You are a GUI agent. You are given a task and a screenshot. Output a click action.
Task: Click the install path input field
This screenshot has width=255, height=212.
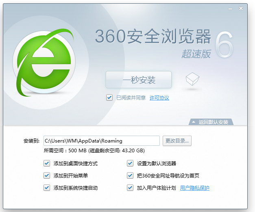coord(102,141)
